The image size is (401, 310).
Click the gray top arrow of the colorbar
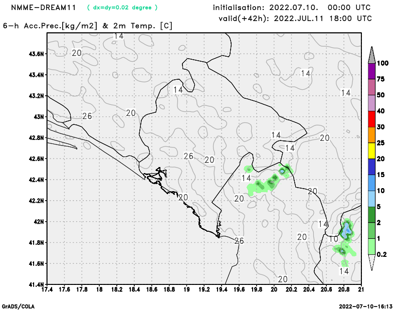pyautogui.click(x=371, y=56)
